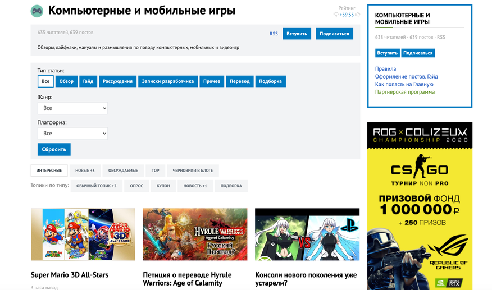Click Подписаться in sidebar widget
492x290 pixels.
pyautogui.click(x=418, y=53)
